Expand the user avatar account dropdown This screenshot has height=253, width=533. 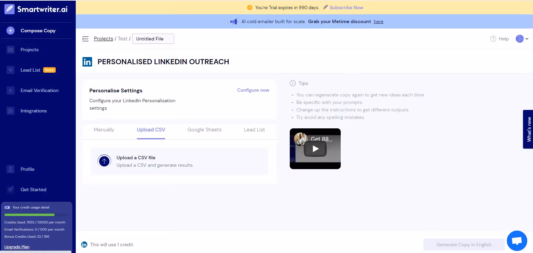pyautogui.click(x=522, y=39)
